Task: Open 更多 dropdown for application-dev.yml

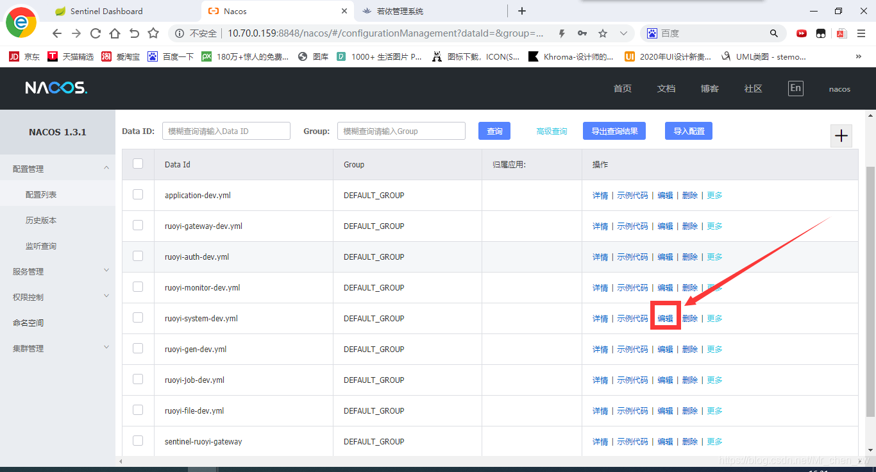Action: pos(714,196)
